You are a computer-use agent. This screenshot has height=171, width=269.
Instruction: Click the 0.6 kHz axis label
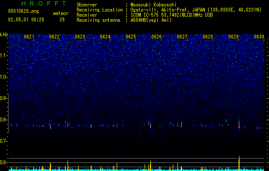4,162
